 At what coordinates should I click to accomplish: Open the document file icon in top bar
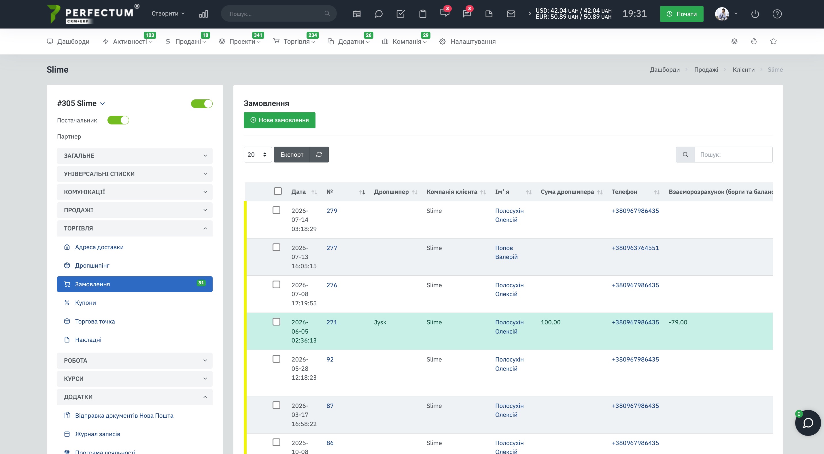tap(489, 14)
